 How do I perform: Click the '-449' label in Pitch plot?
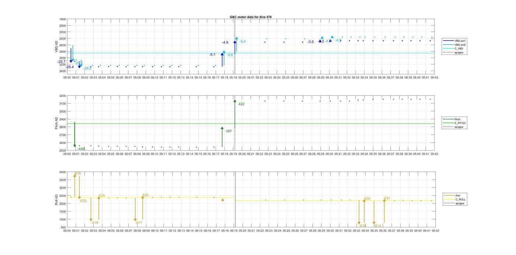tap(81, 149)
